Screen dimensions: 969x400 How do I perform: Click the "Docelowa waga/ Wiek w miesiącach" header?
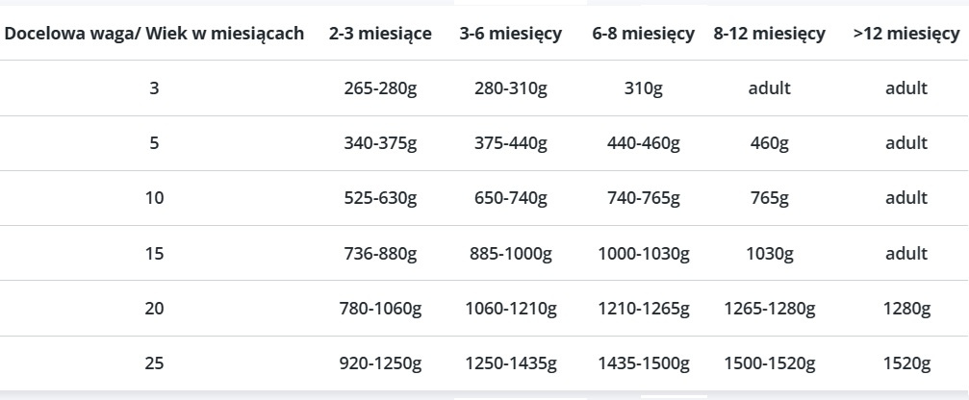[x=155, y=34]
